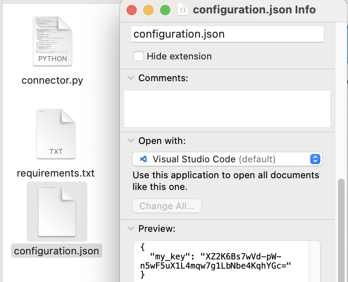Click the connector.py file name label

[52, 80]
